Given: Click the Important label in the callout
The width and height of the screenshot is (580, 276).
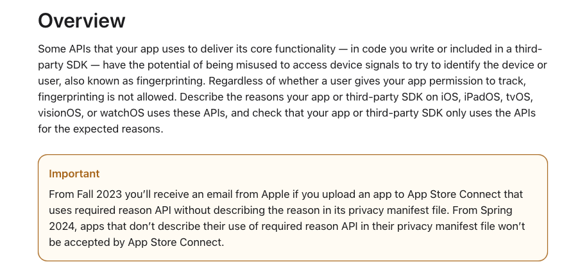Looking at the screenshot, I should (x=74, y=174).
